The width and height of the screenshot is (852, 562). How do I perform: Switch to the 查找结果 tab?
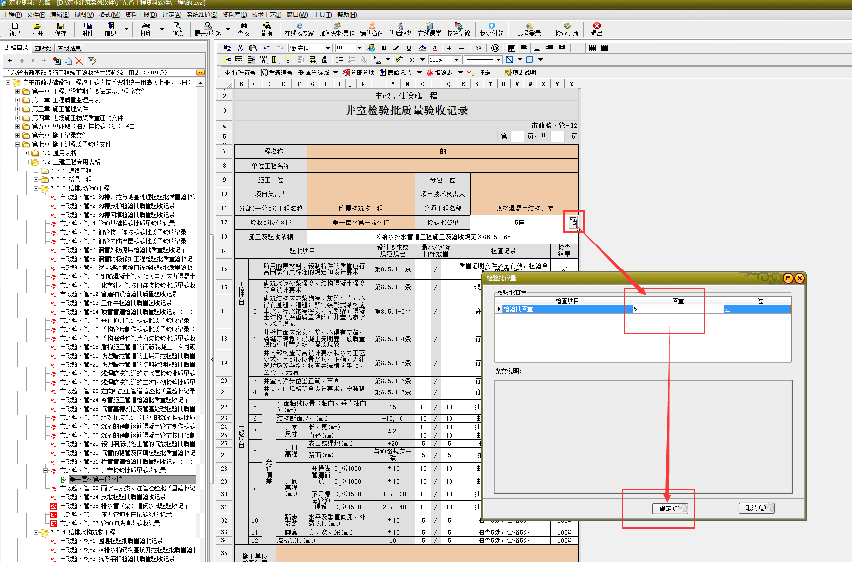pos(69,49)
